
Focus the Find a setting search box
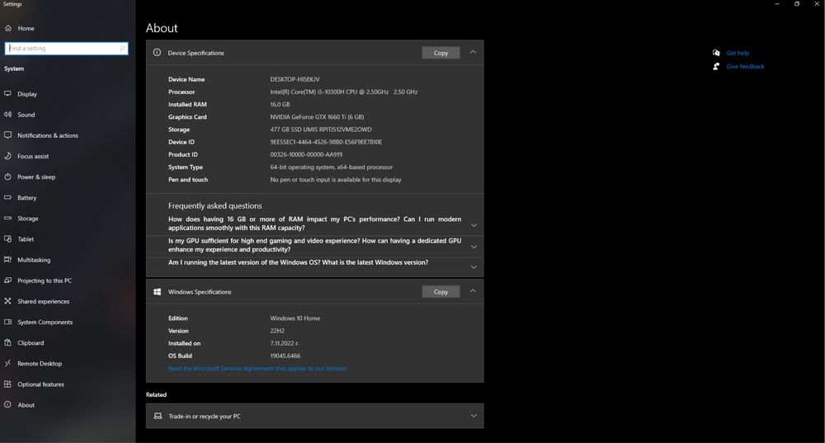(x=66, y=49)
